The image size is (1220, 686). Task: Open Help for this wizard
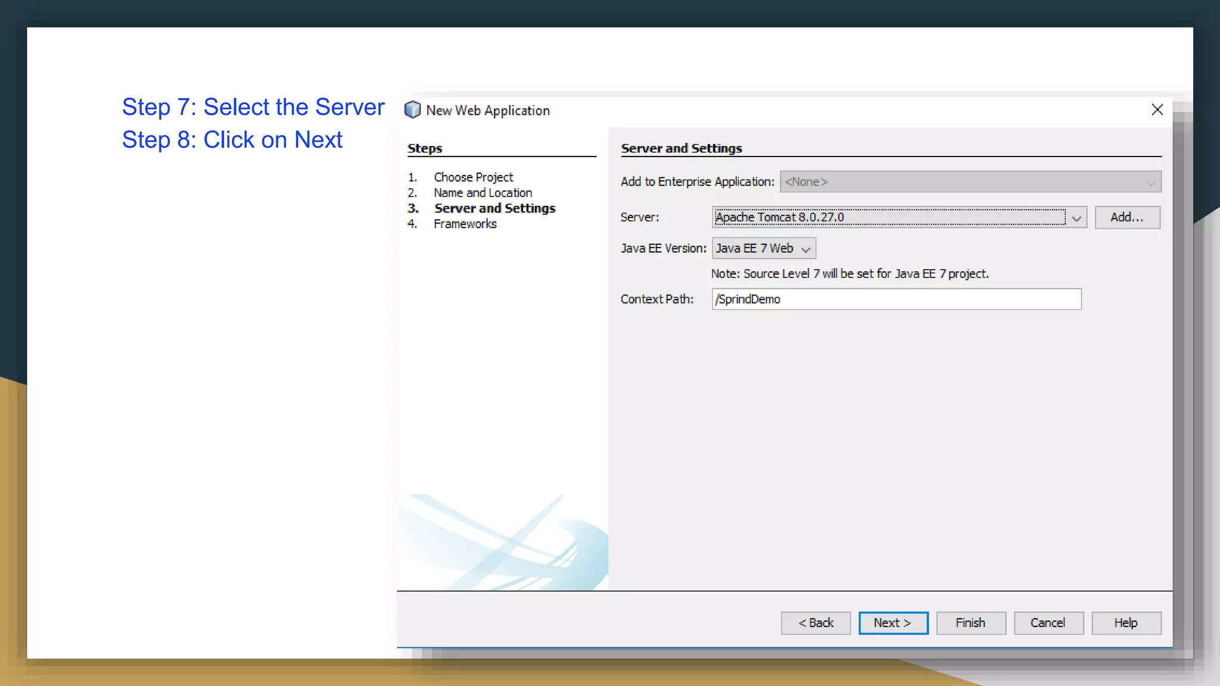pos(1125,623)
